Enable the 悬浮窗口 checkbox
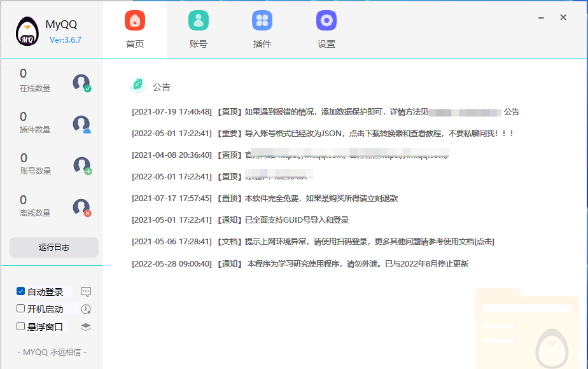 21,326
